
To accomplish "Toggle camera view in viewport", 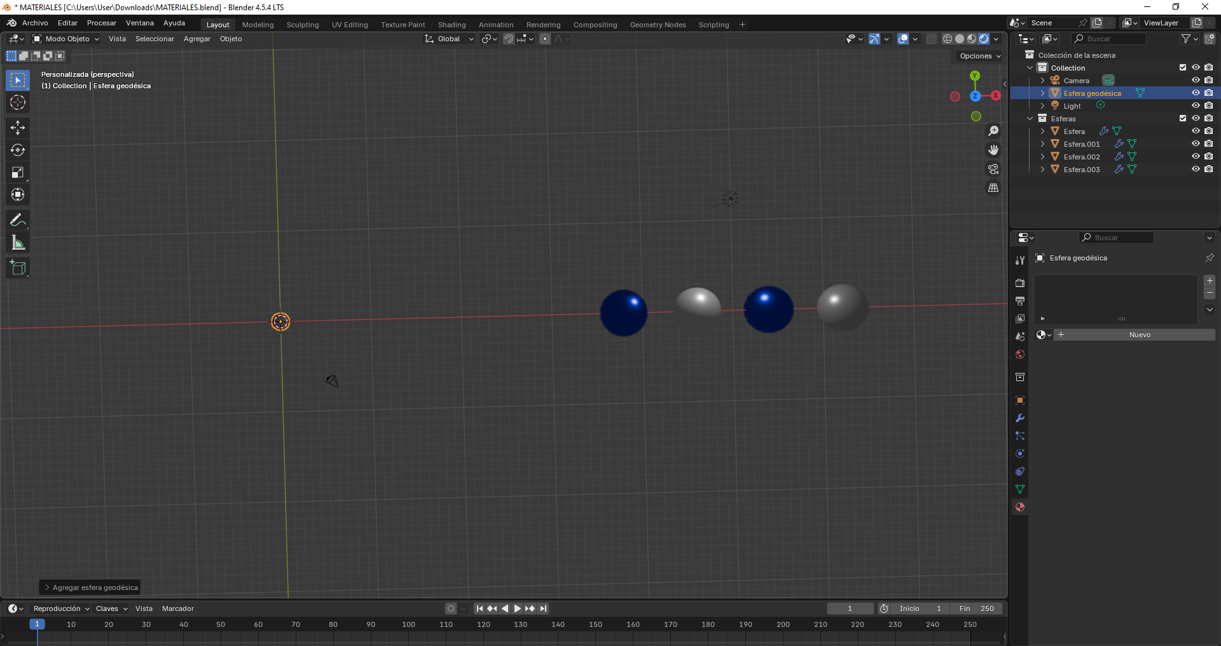I will [993, 169].
